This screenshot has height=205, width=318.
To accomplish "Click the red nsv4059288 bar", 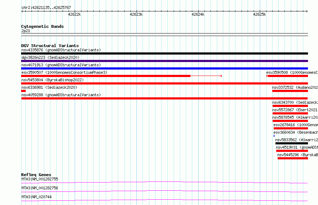I will 165,98.
